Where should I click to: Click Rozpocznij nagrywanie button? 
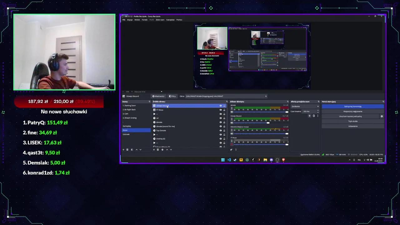tap(353, 111)
